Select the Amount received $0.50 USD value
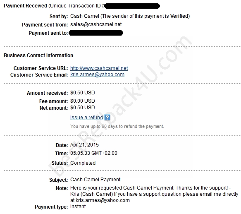 click(x=83, y=93)
